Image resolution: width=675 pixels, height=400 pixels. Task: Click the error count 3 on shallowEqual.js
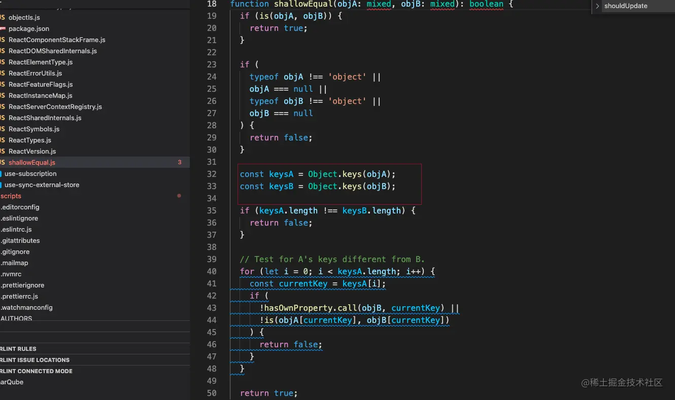[180, 162]
